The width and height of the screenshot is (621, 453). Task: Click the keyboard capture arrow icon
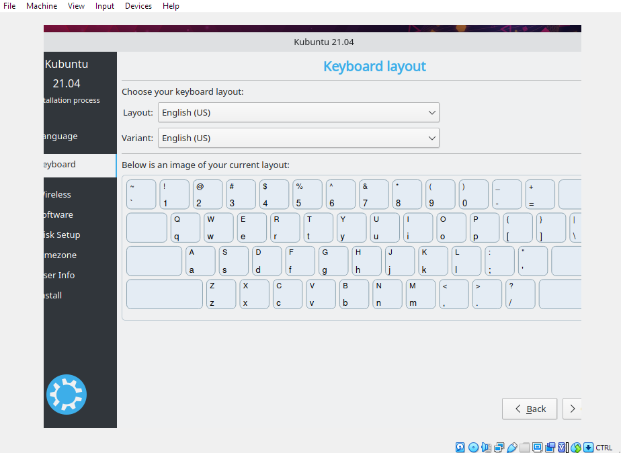pyautogui.click(x=589, y=448)
